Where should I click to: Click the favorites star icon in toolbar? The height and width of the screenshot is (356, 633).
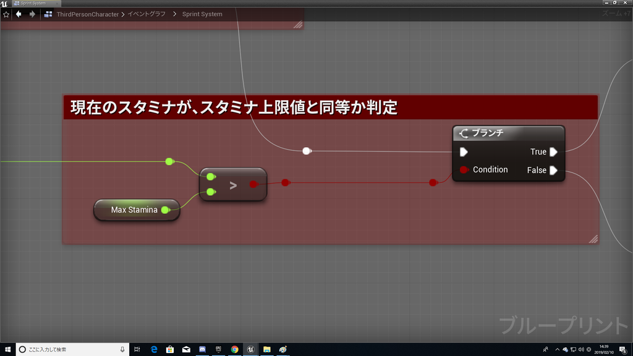(x=6, y=14)
